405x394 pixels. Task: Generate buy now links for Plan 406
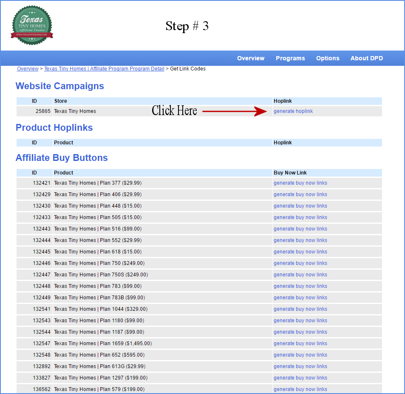300,194
